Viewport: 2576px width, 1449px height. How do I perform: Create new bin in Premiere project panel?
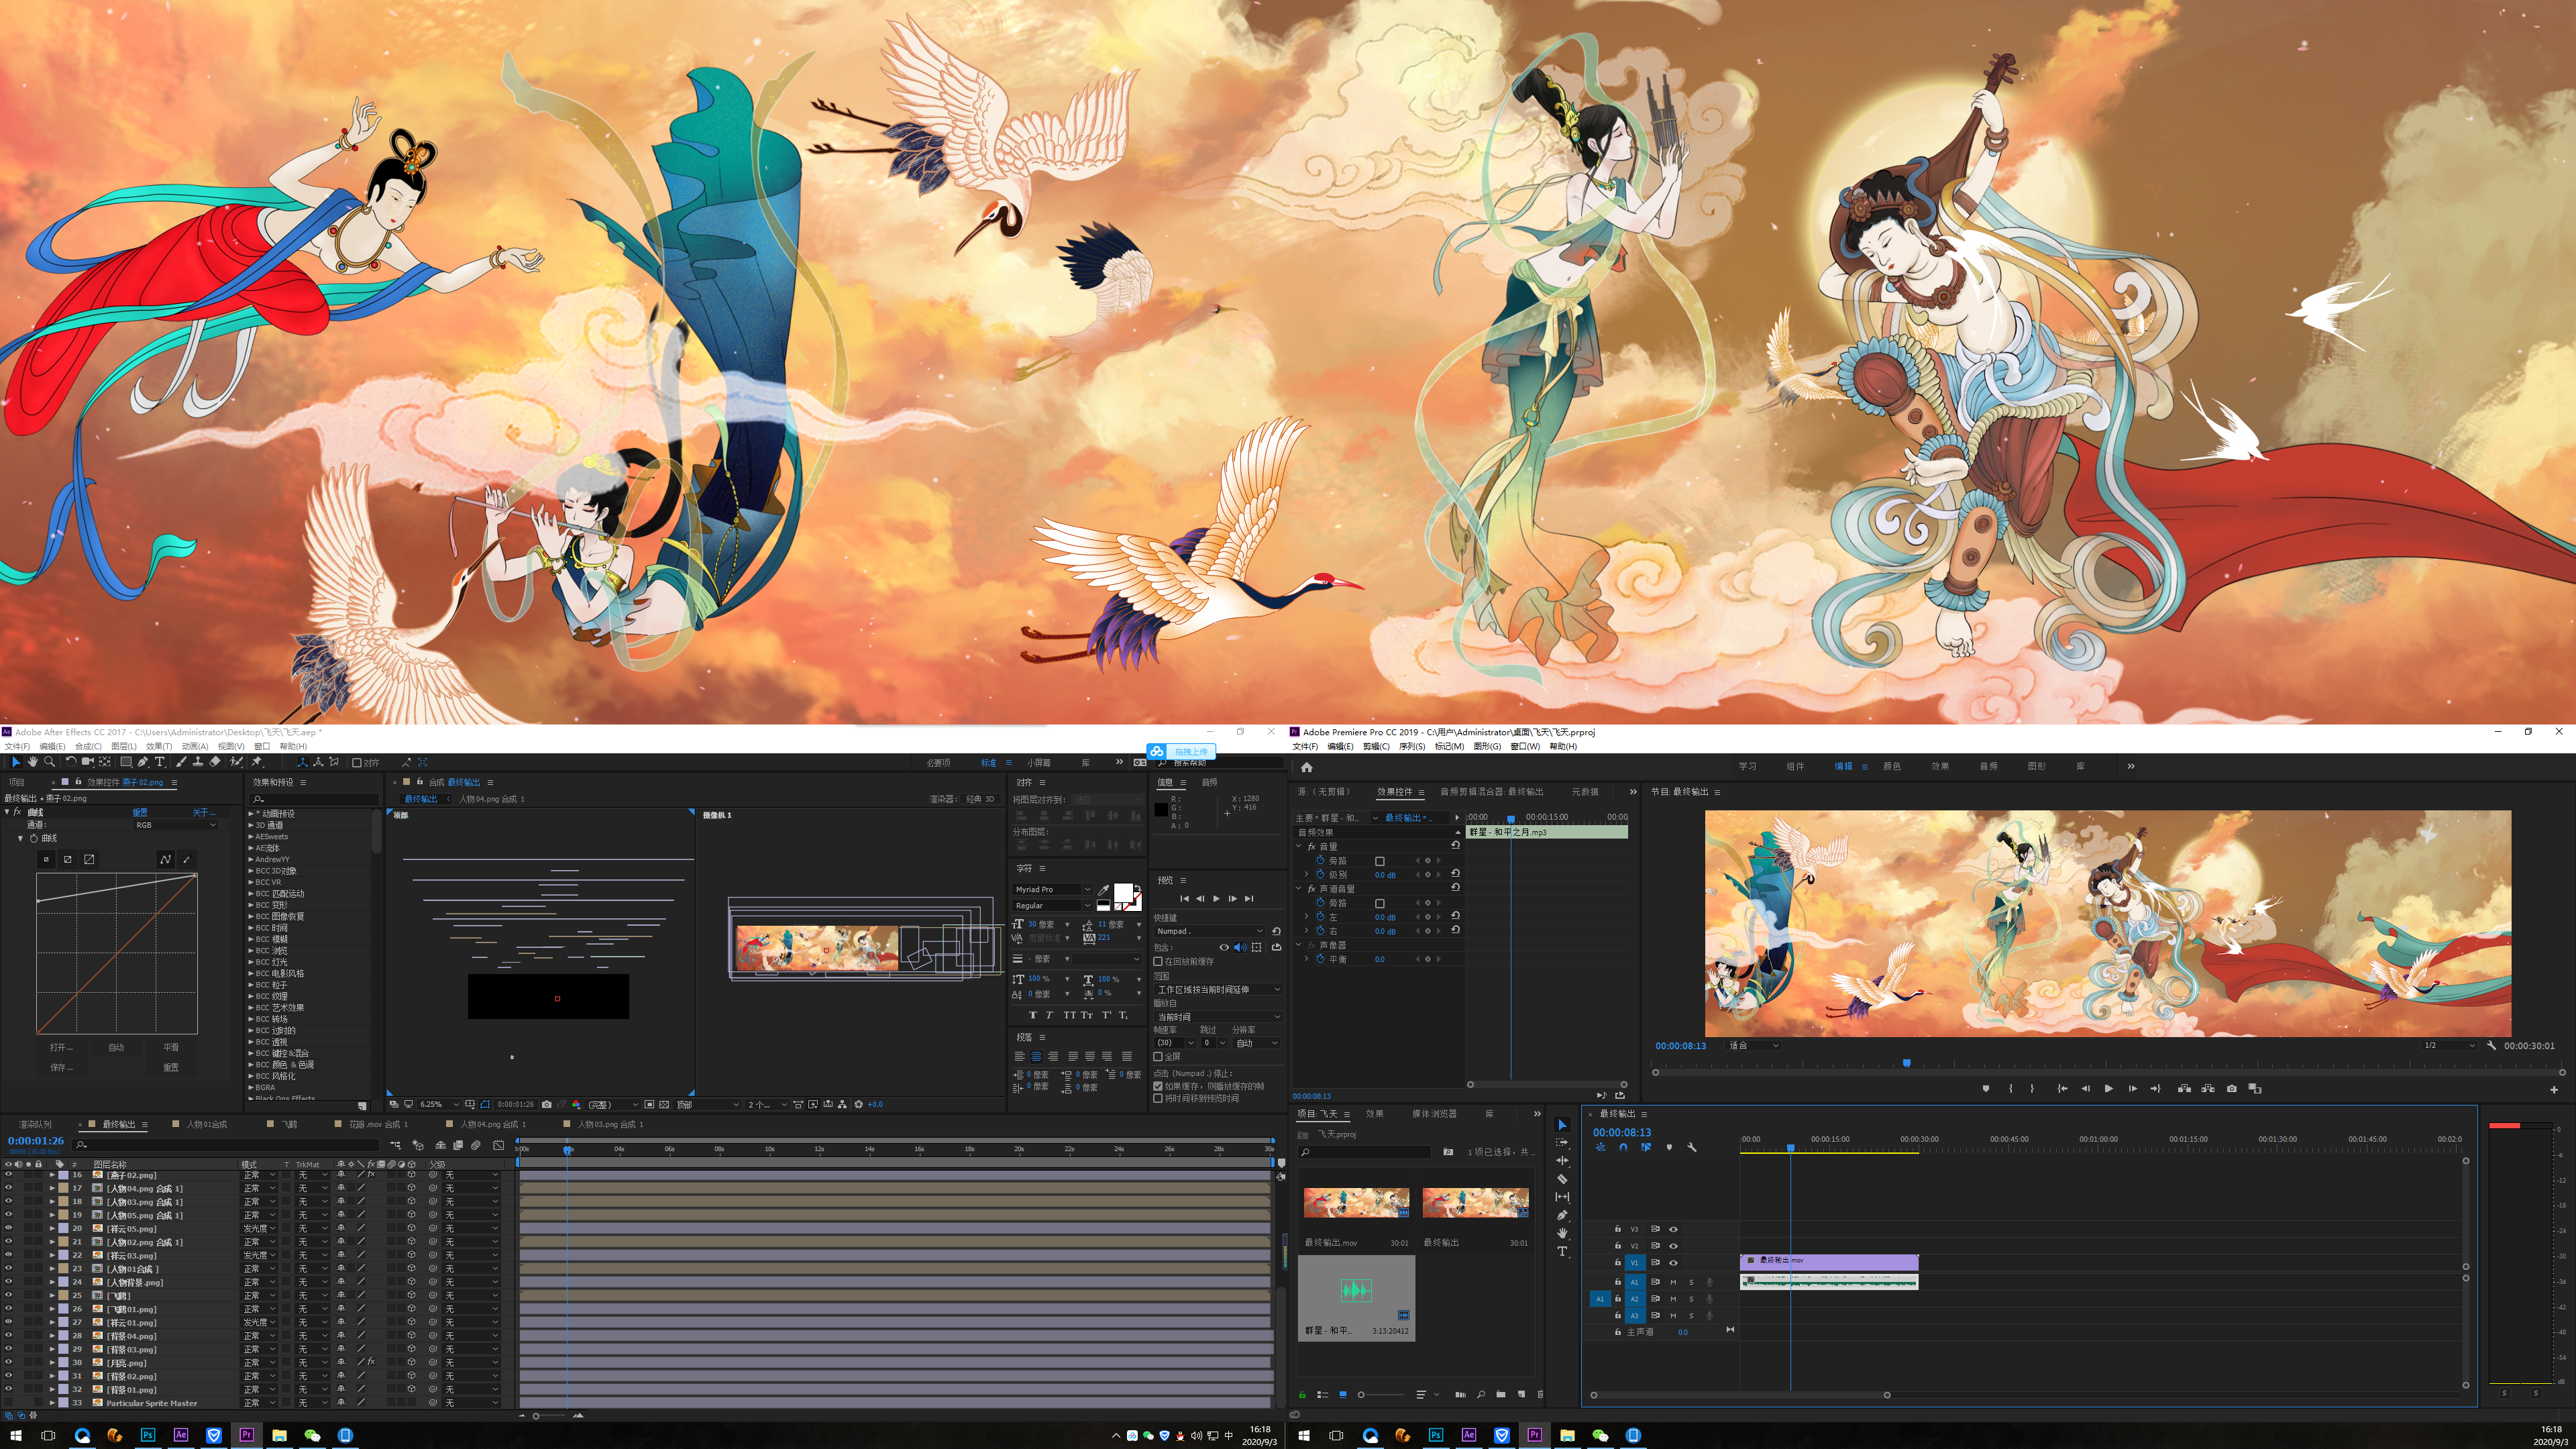[x=1501, y=1394]
